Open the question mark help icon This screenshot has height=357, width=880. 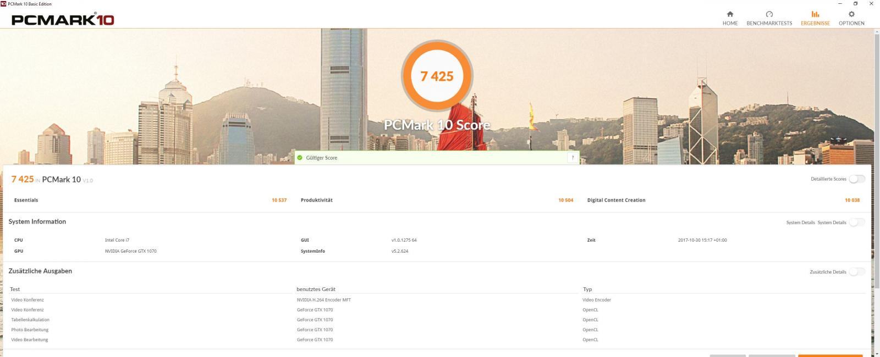[573, 158]
